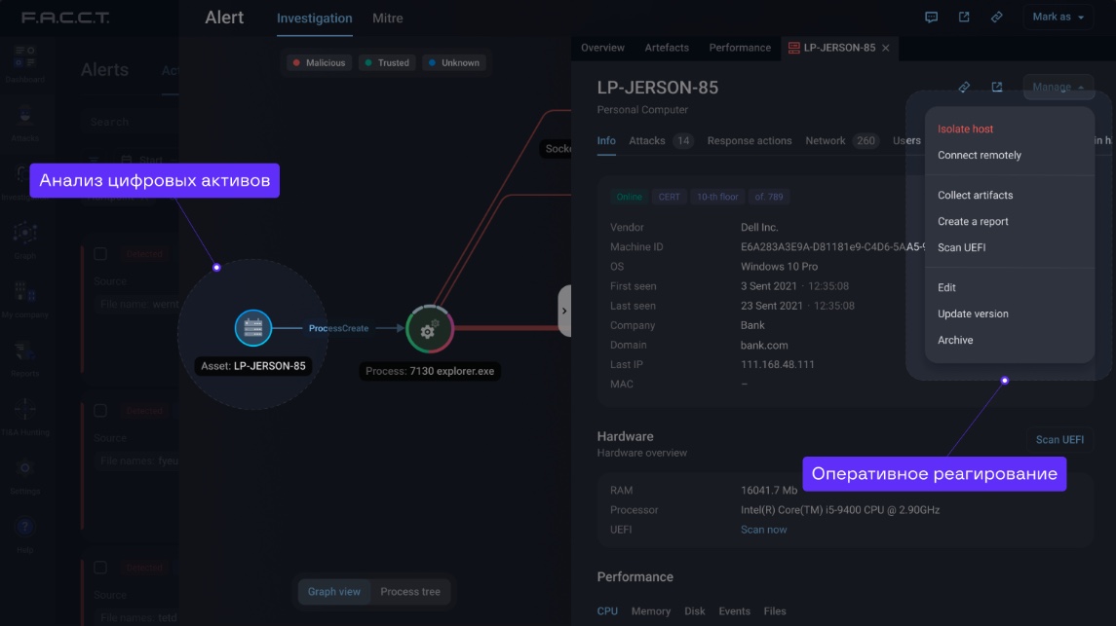Image resolution: width=1116 pixels, height=626 pixels.
Task: Switch to the Artefacts tab
Action: pos(667,48)
